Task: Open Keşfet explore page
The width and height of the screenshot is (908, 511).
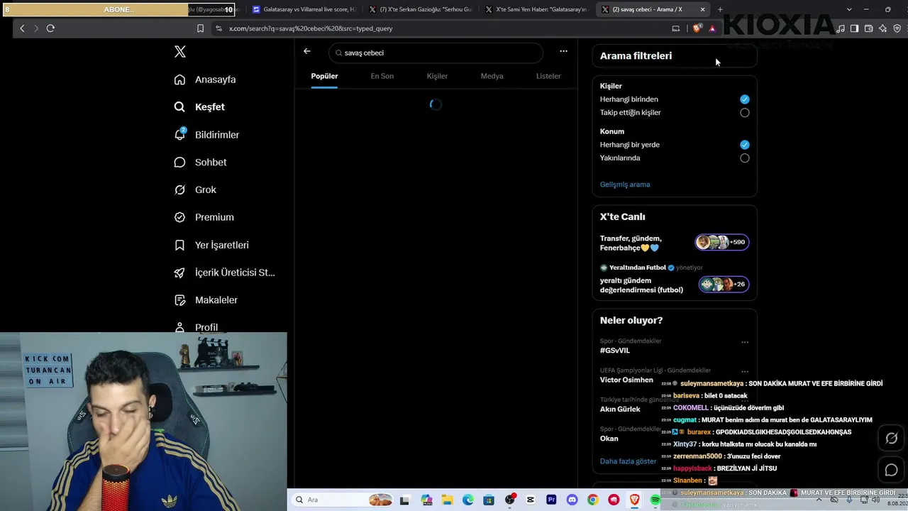Action: coord(199,107)
